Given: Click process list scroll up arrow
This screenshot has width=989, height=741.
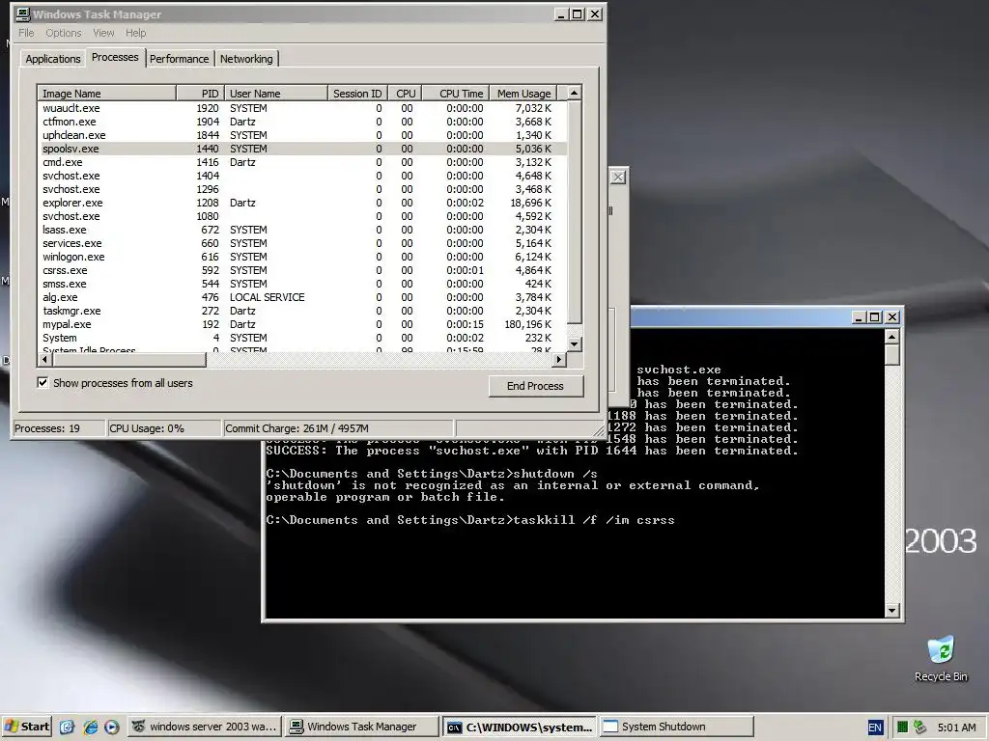Looking at the screenshot, I should (x=574, y=94).
